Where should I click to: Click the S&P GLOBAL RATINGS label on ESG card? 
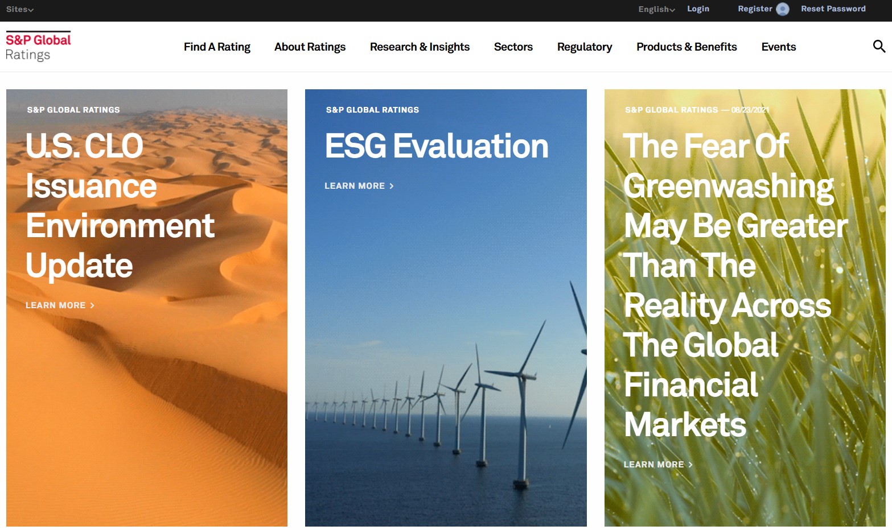click(372, 110)
